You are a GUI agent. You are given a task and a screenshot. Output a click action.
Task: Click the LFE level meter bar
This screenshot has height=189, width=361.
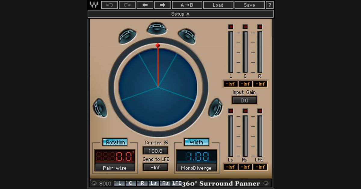coord(260,136)
